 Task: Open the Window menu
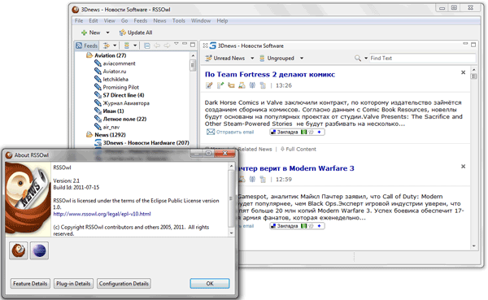[201, 21]
